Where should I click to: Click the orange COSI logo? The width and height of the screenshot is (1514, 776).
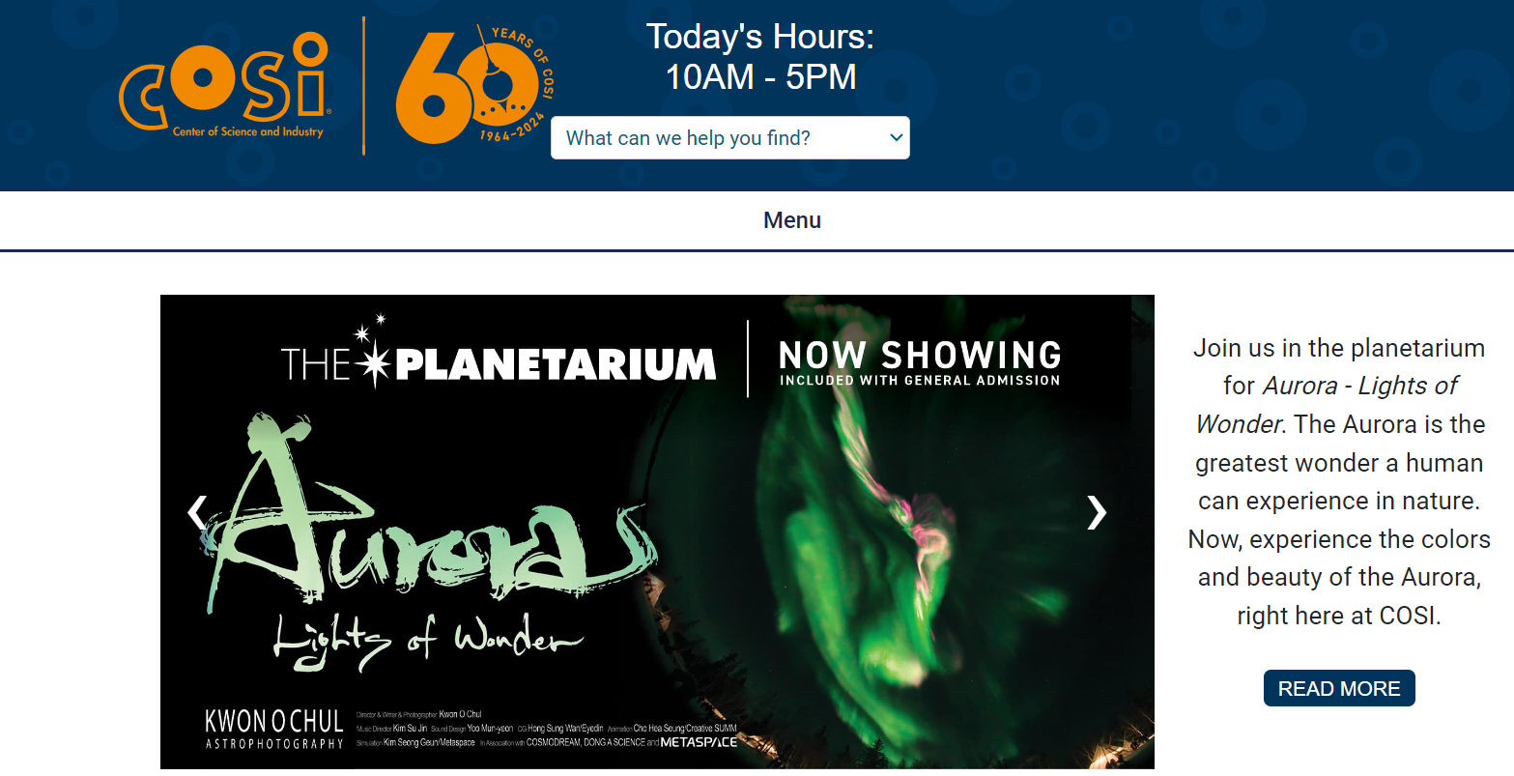coord(225,86)
